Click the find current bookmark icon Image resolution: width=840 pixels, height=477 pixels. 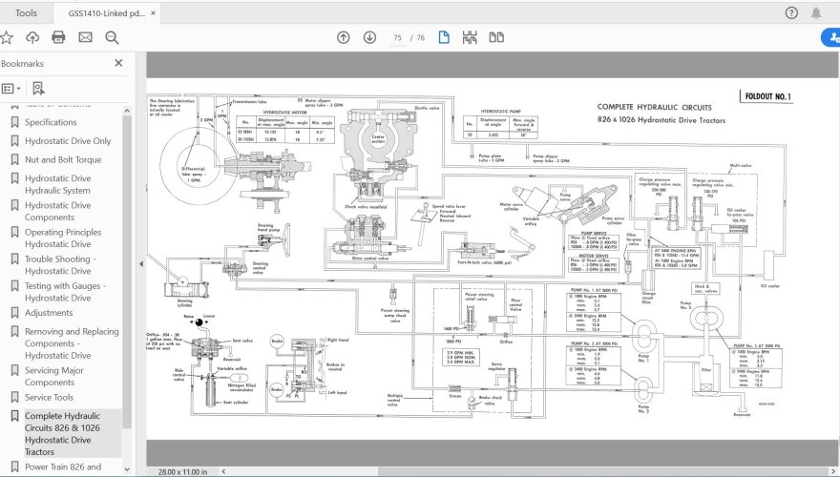38,89
